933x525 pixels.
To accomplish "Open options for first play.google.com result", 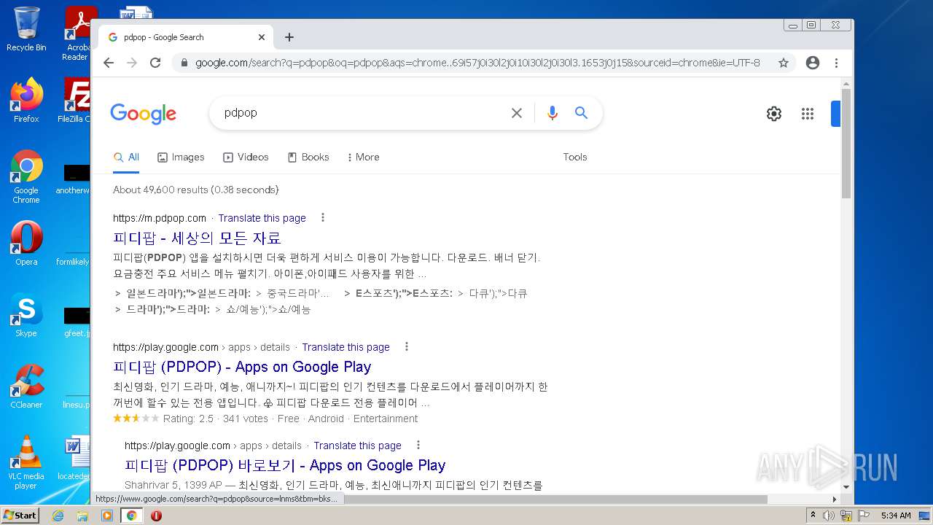I will tap(407, 346).
